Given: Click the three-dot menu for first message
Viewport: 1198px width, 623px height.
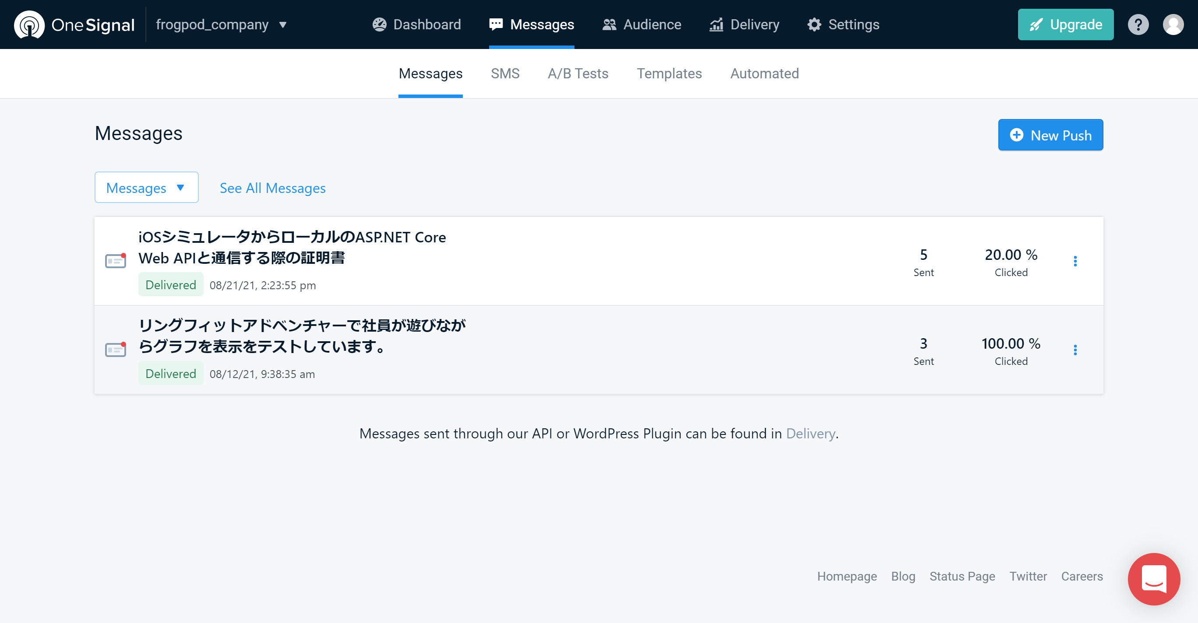Looking at the screenshot, I should tap(1076, 261).
